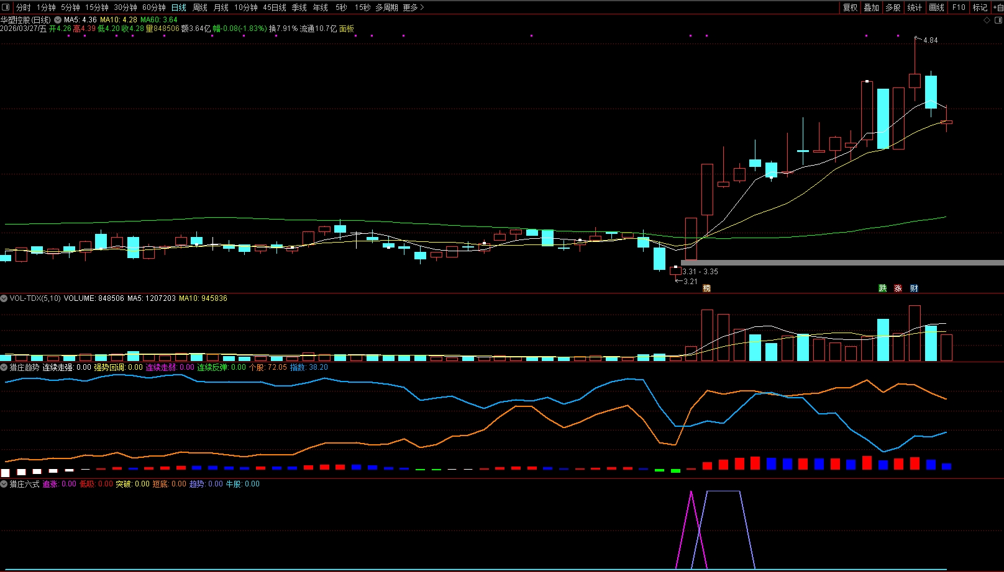The image size is (1004, 572).
Task: Click the 画线 drawing button
Action: tap(936, 7)
